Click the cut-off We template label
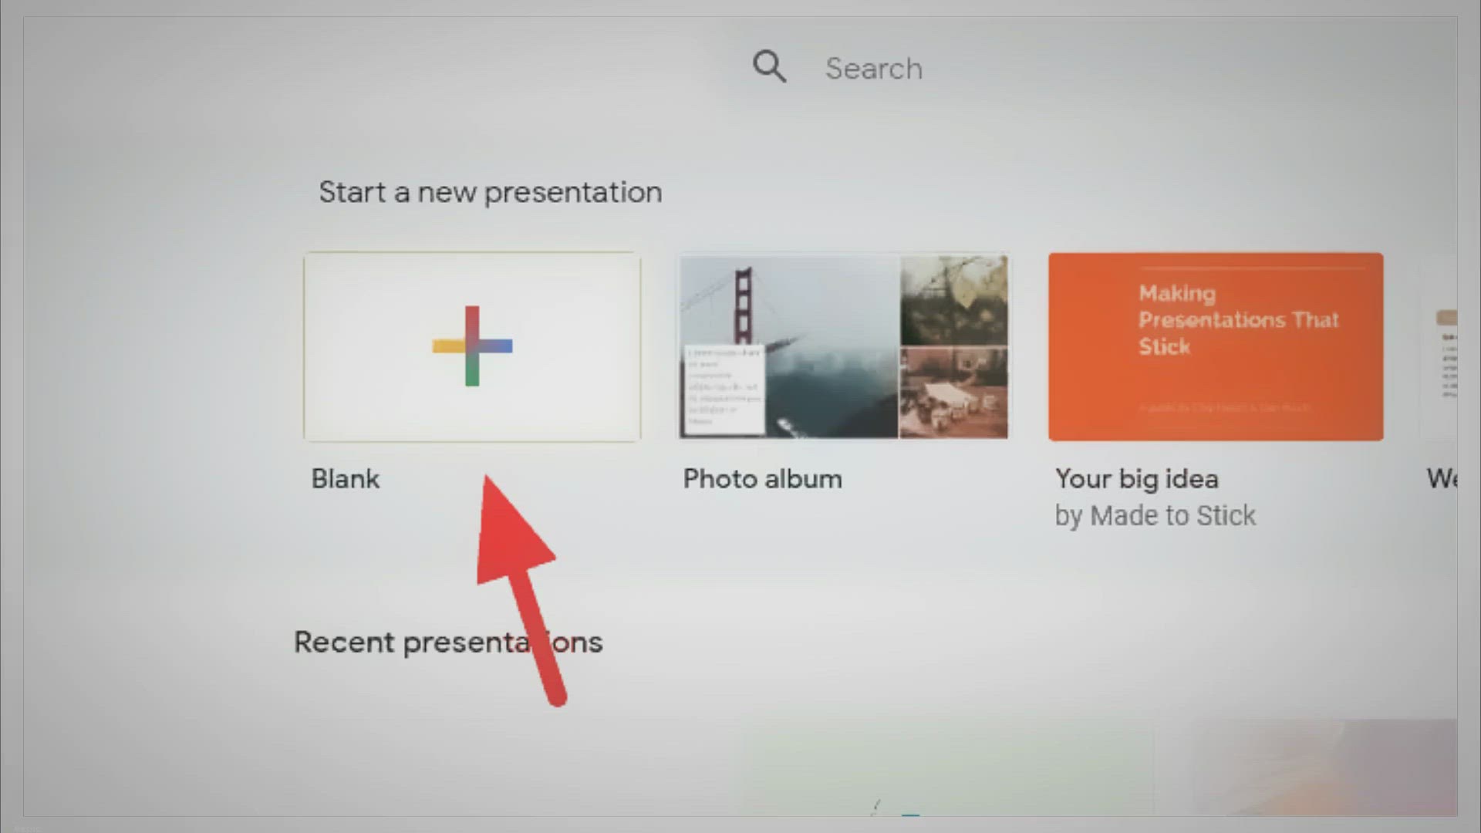The width and height of the screenshot is (1481, 833). tap(1441, 479)
